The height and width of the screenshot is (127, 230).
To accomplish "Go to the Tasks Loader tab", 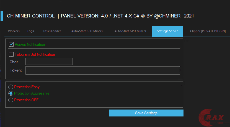I will (52, 31).
